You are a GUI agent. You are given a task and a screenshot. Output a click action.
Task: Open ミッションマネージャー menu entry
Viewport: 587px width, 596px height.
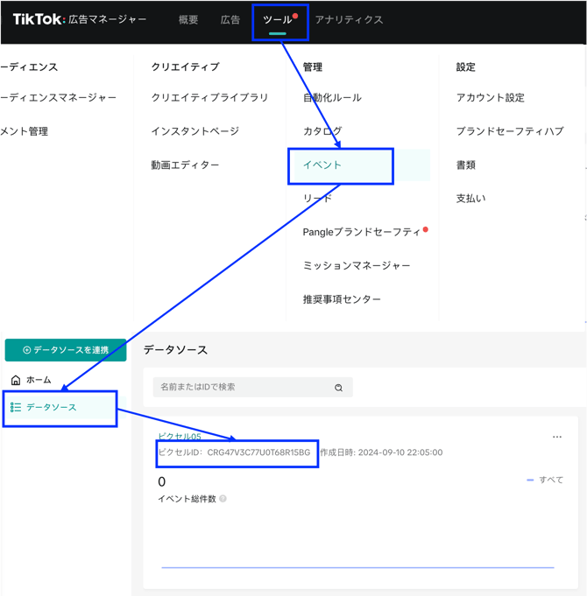point(357,265)
